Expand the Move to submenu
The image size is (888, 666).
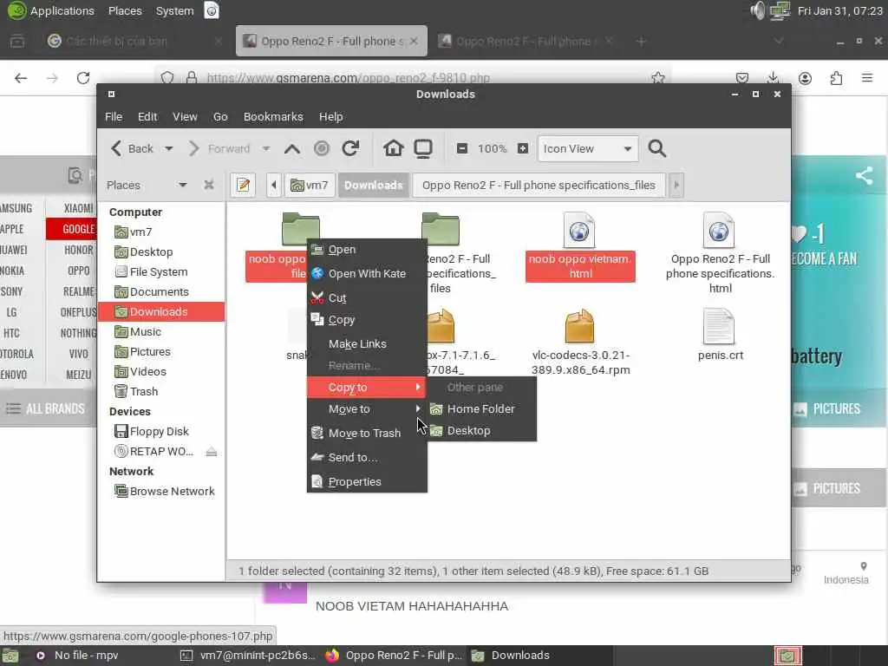click(367, 409)
